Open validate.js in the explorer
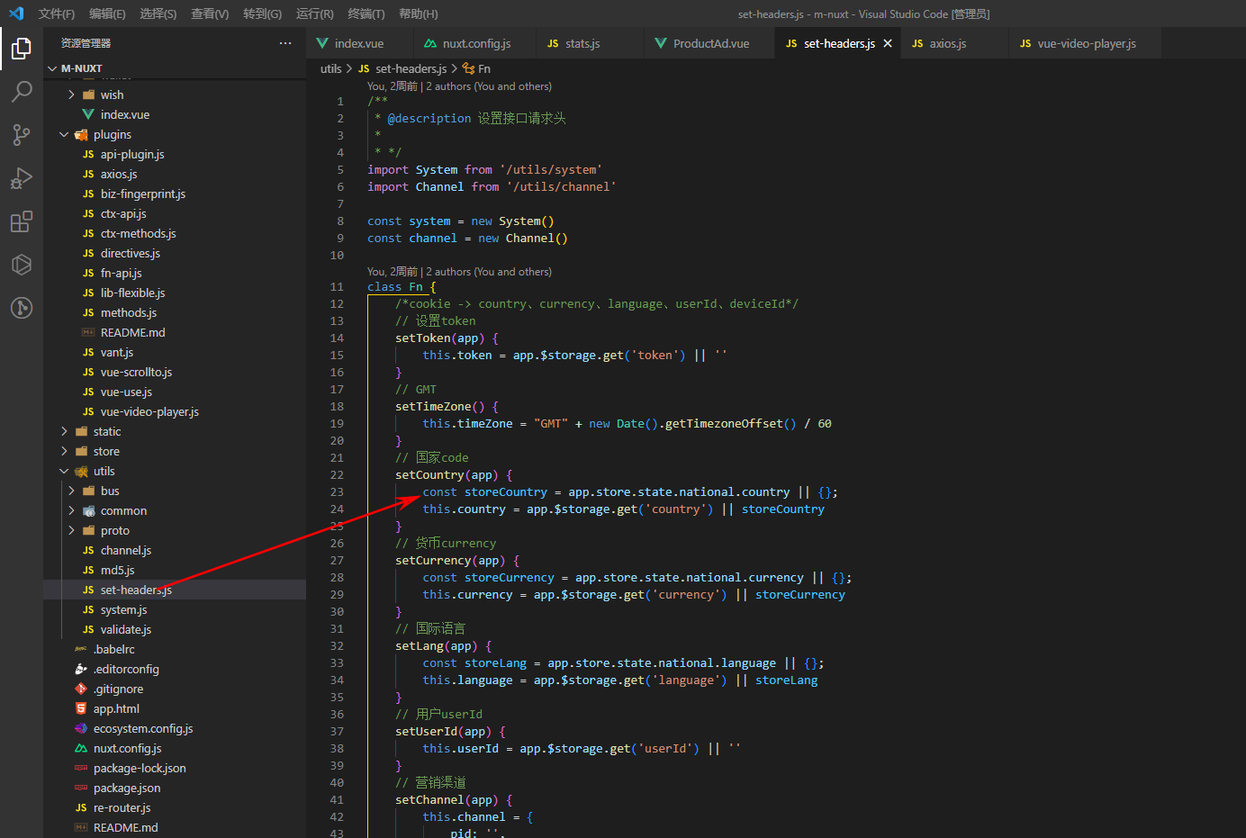The image size is (1246, 838). click(x=175, y=629)
